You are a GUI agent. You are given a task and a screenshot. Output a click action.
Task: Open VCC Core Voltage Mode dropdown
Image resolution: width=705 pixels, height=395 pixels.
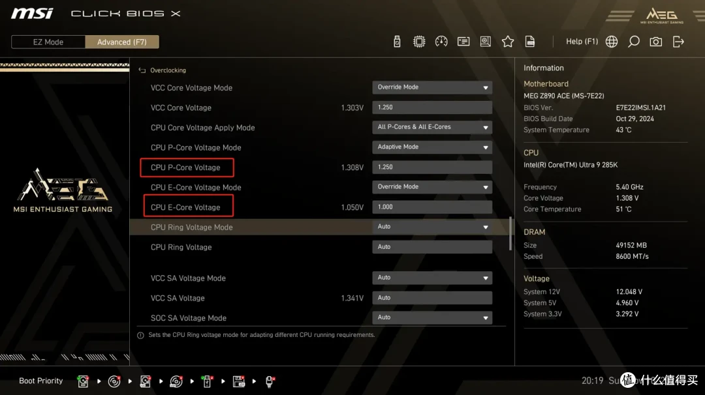click(432, 87)
